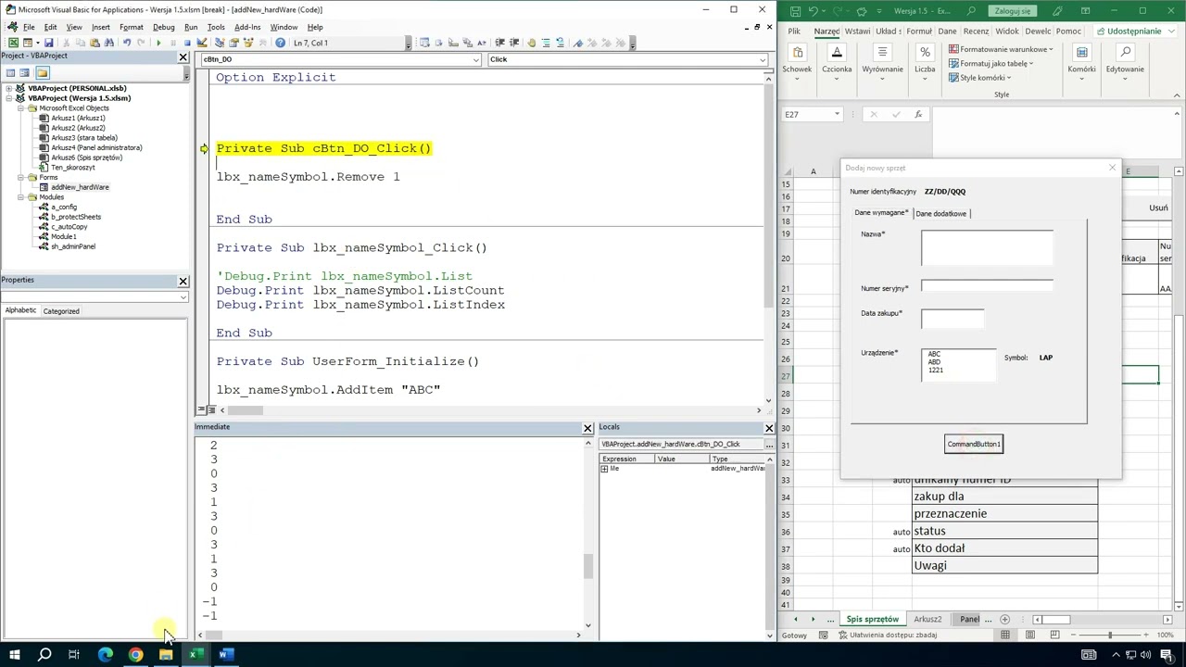The image size is (1186, 667).
Task: Click the Undo icon in VBA toolbar
Action: click(x=127, y=43)
